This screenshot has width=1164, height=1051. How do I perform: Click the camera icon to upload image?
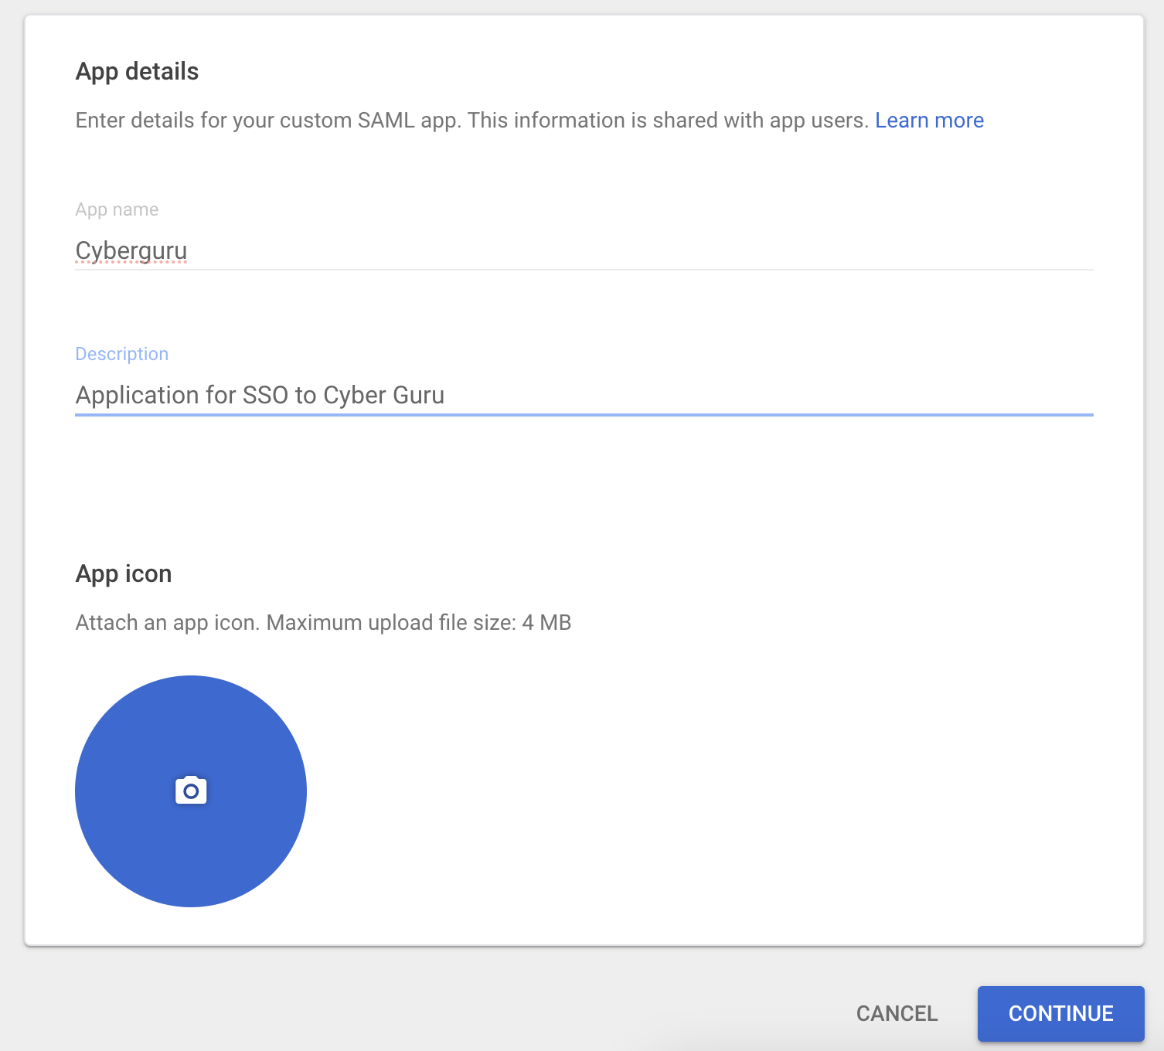pos(191,791)
